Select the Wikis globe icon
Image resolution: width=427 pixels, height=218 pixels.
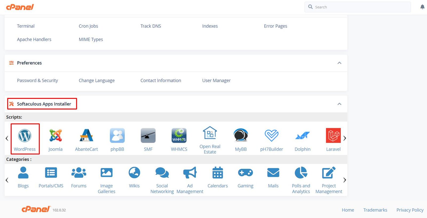pyautogui.click(x=134, y=173)
